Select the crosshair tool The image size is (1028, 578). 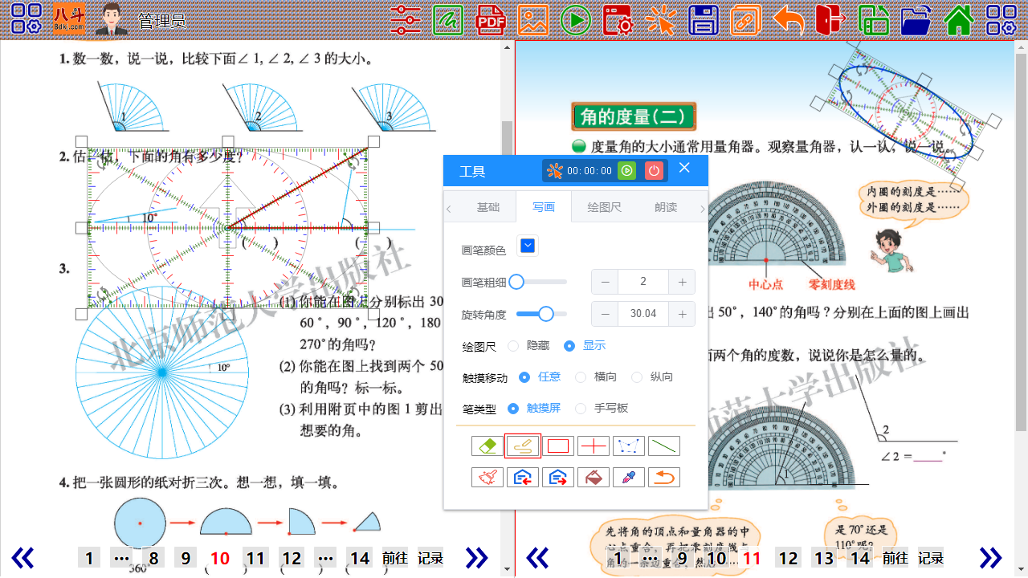(594, 446)
